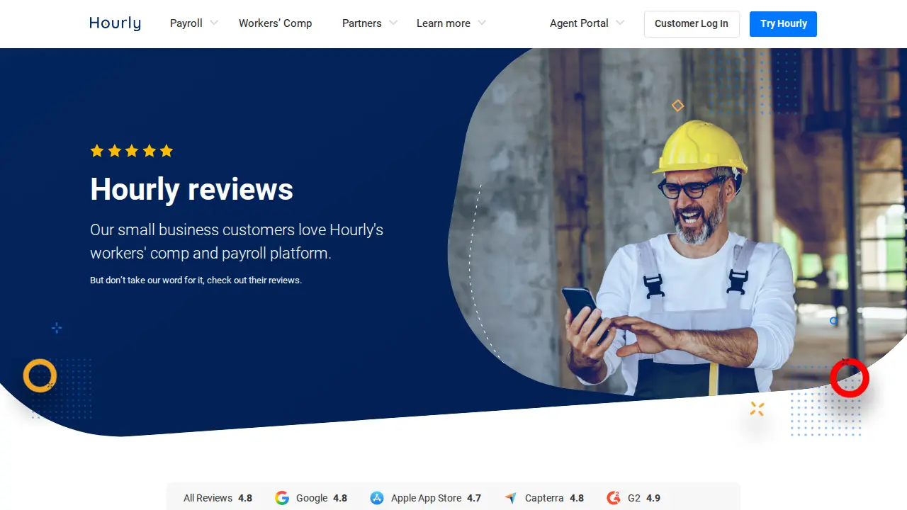The image size is (907, 510).
Task: Click the Hourly logo in header
Action: tap(115, 23)
